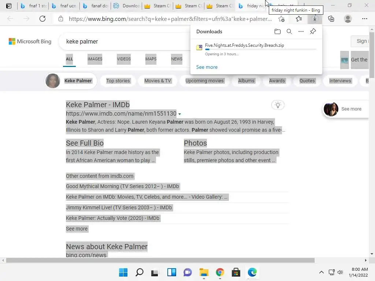The height and width of the screenshot is (281, 375).
Task: Click the Albums filter chip
Action: tap(246, 81)
